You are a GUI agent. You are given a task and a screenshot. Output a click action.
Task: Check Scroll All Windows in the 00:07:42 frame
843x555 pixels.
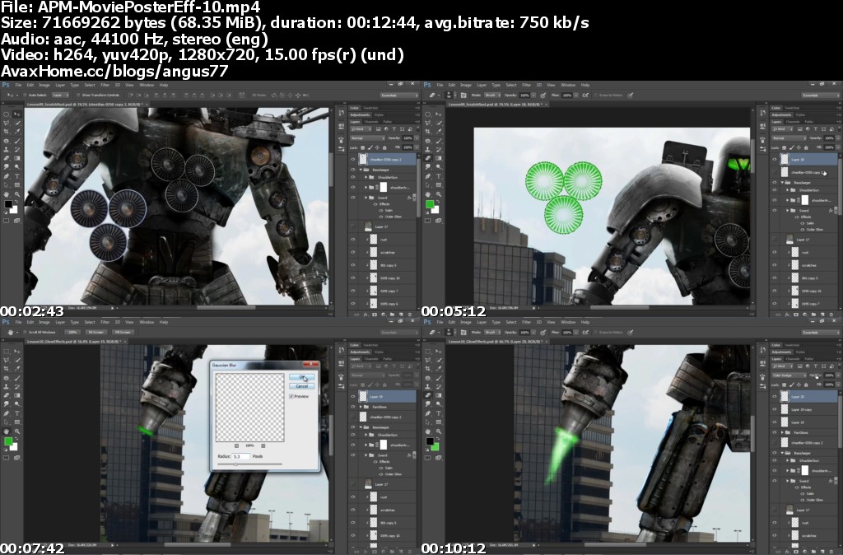(x=26, y=333)
